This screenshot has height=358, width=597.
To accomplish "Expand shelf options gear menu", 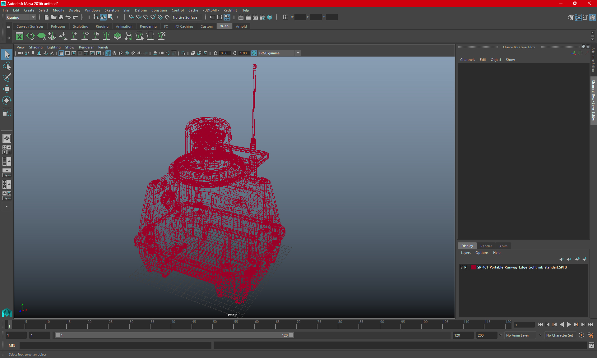I will pyautogui.click(x=9, y=38).
